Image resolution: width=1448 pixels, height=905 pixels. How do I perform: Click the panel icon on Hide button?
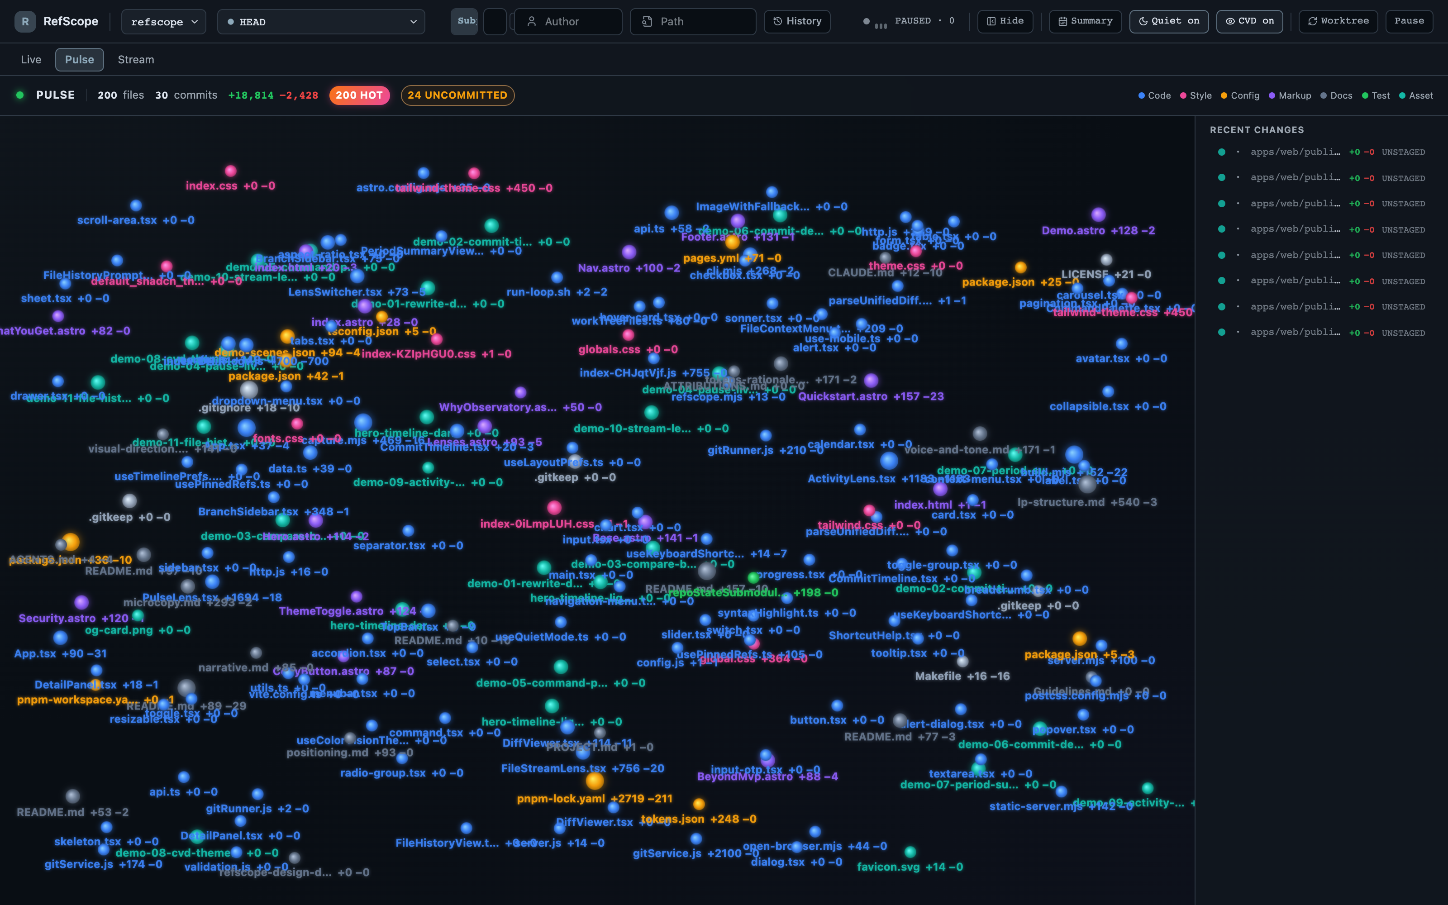click(991, 22)
